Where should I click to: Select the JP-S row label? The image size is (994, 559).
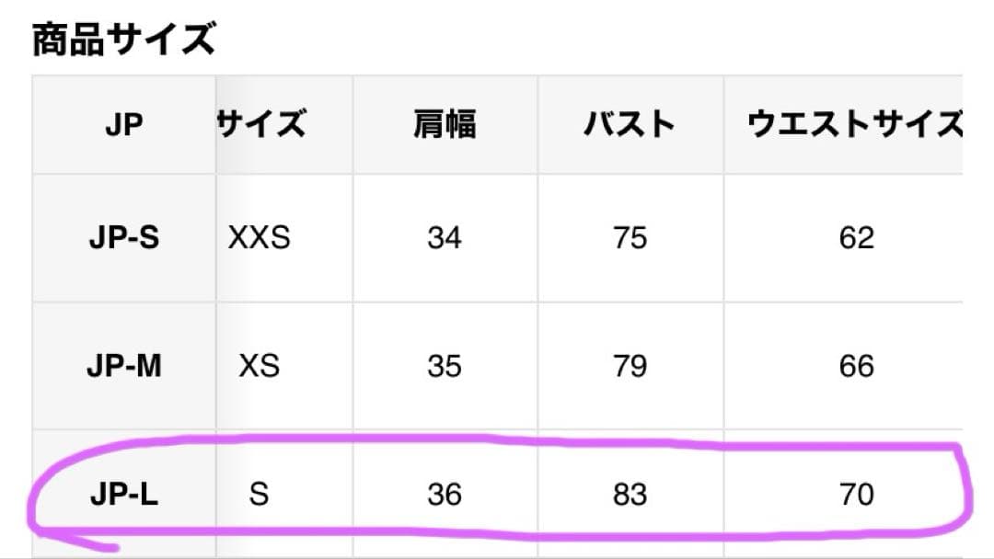tap(124, 238)
